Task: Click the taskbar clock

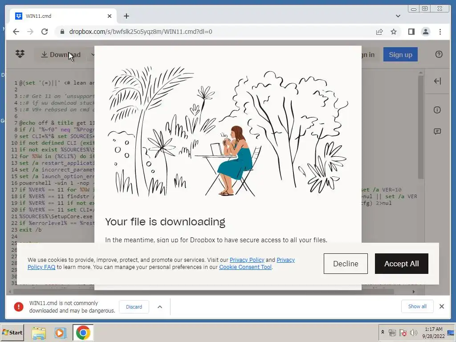Action: pos(433,333)
